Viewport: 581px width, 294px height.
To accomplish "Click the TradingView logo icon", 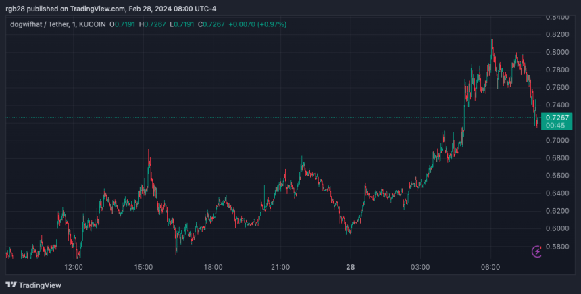I will [11, 285].
